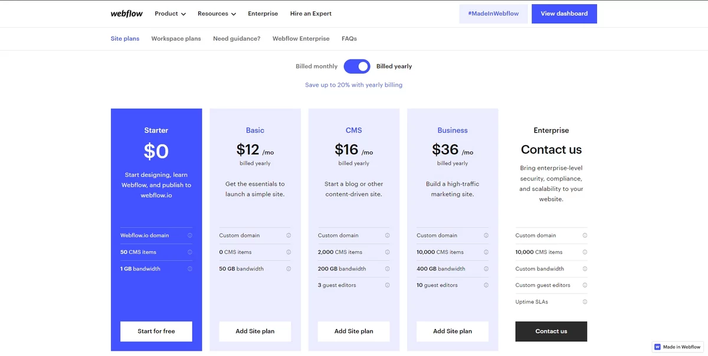
Task: Info icon next to 400 GB bandwidth
Action: (x=486, y=268)
